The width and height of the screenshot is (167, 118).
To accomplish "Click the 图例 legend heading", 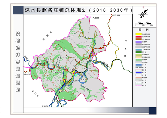I will pos(143,29).
